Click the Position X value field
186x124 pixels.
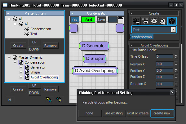click(165, 64)
